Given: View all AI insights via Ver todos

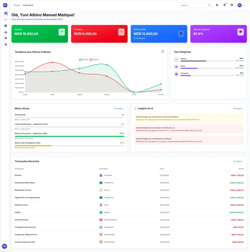Looking at the screenshot, I should pyautogui.click(x=239, y=109).
